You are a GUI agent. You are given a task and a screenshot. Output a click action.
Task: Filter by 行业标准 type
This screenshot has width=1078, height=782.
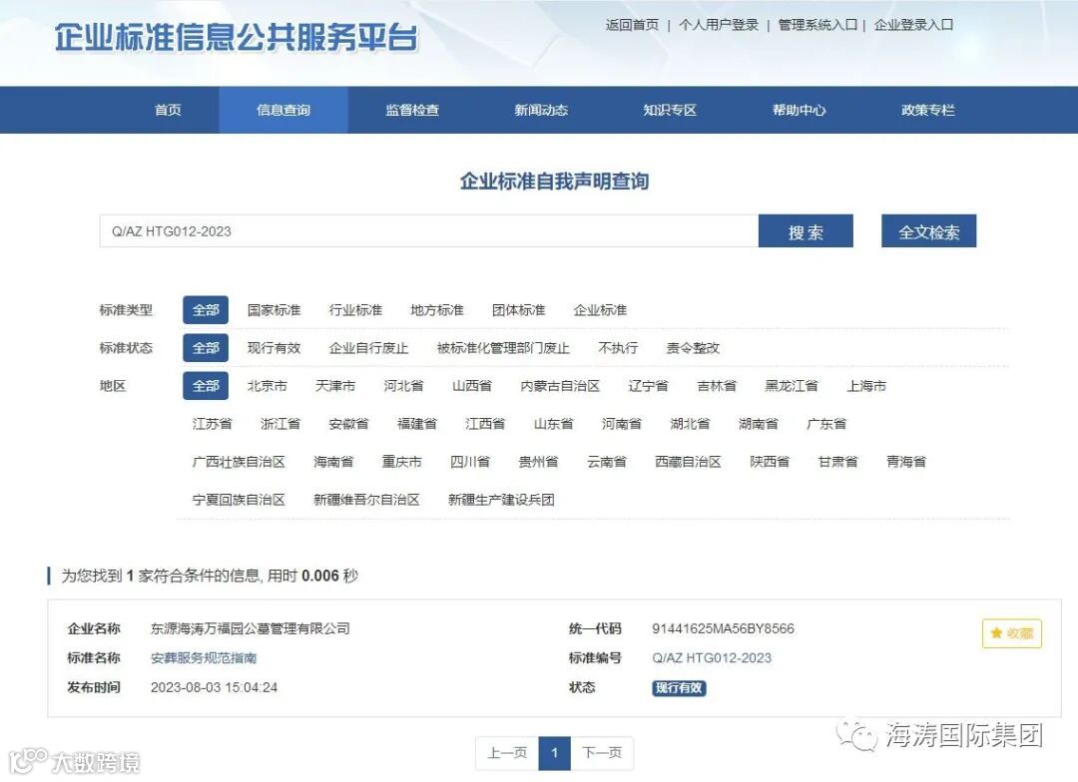pos(355,310)
